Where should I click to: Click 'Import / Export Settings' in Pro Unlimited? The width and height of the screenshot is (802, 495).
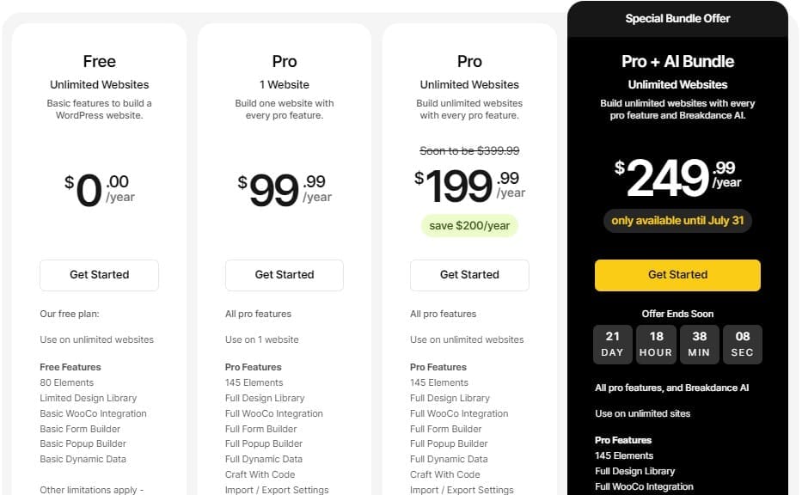(x=462, y=490)
